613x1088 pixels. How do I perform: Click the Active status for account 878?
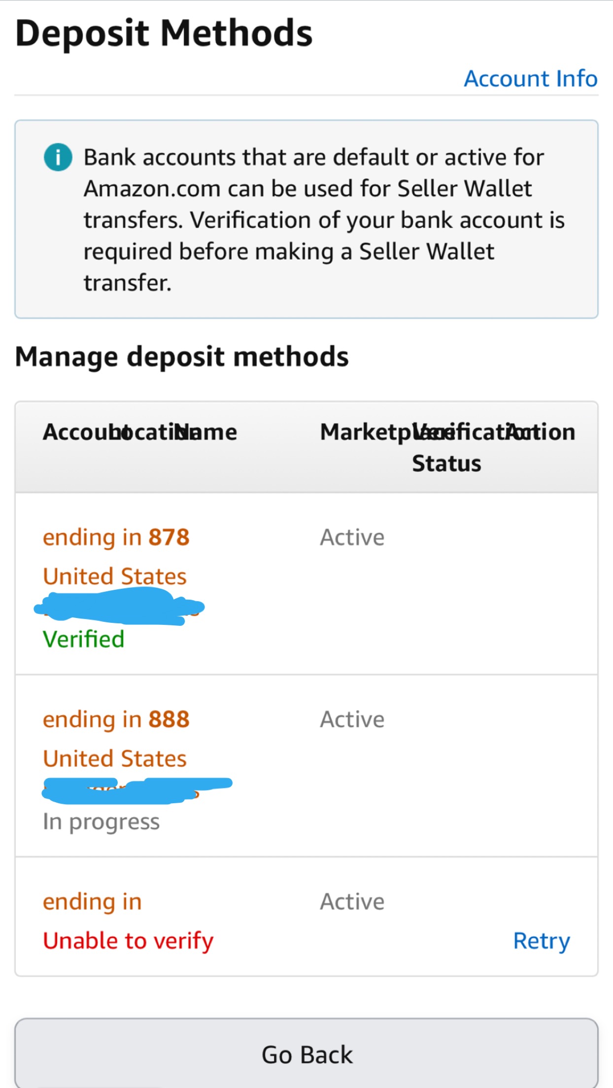(x=352, y=537)
